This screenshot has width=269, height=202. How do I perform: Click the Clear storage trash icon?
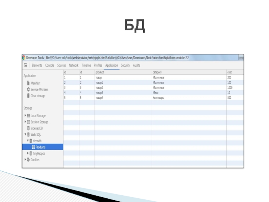click(28, 96)
